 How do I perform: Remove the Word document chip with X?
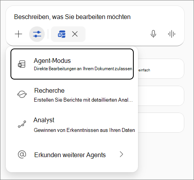point(75,34)
